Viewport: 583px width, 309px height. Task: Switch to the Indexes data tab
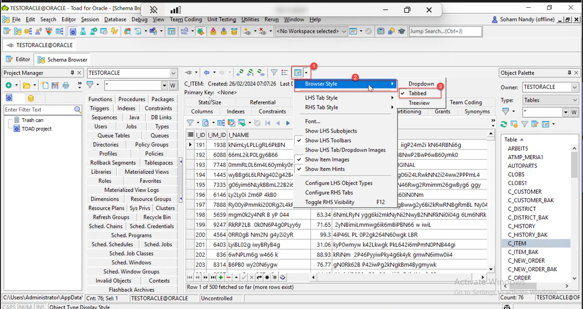[236, 112]
